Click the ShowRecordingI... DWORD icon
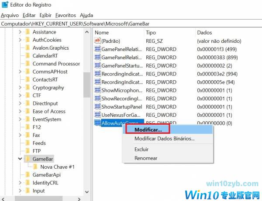Screen dimensions: 262x201 coord(97,98)
